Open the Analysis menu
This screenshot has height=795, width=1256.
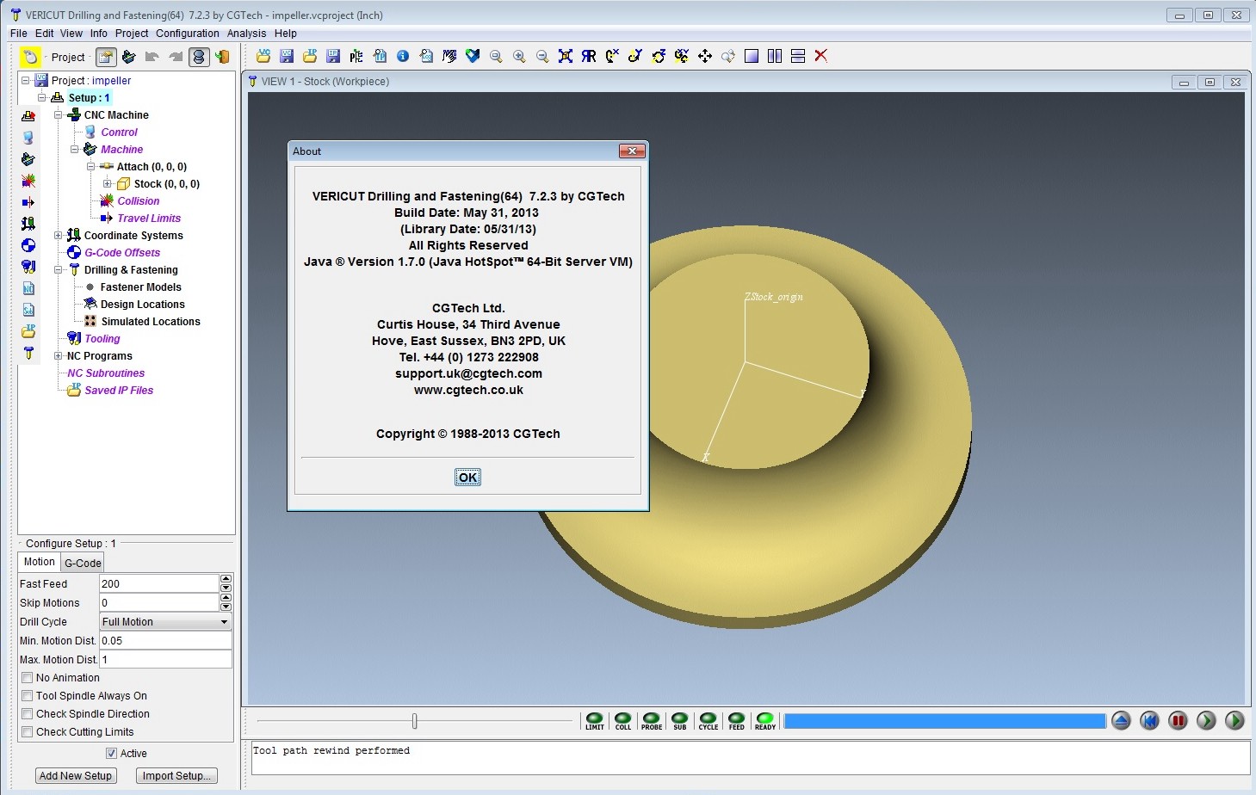point(246,34)
